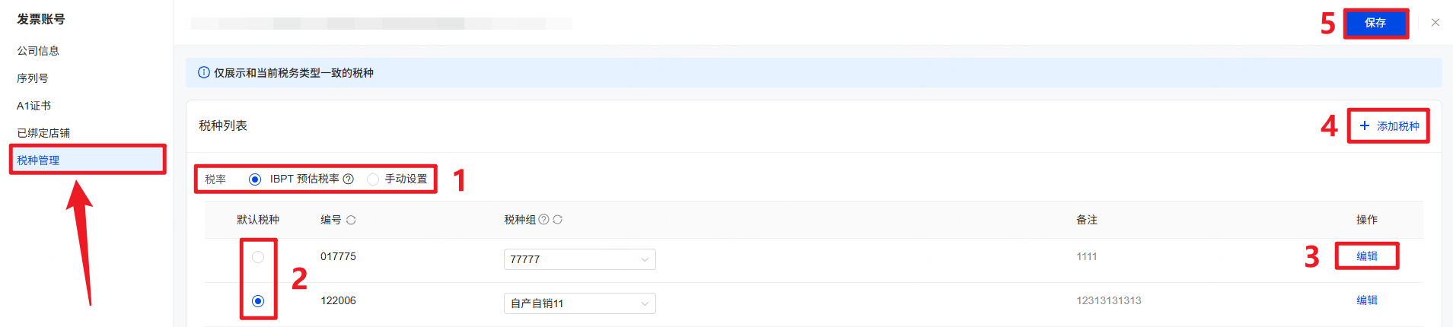Switch to A1证书 section
This screenshot has height=327, width=1453.
point(34,106)
